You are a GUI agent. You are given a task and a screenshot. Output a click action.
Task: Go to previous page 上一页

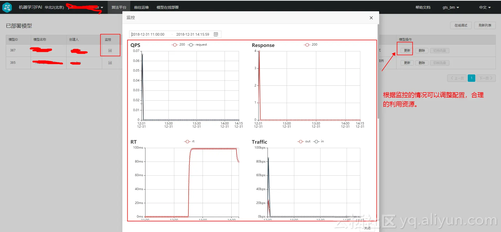[457, 78]
